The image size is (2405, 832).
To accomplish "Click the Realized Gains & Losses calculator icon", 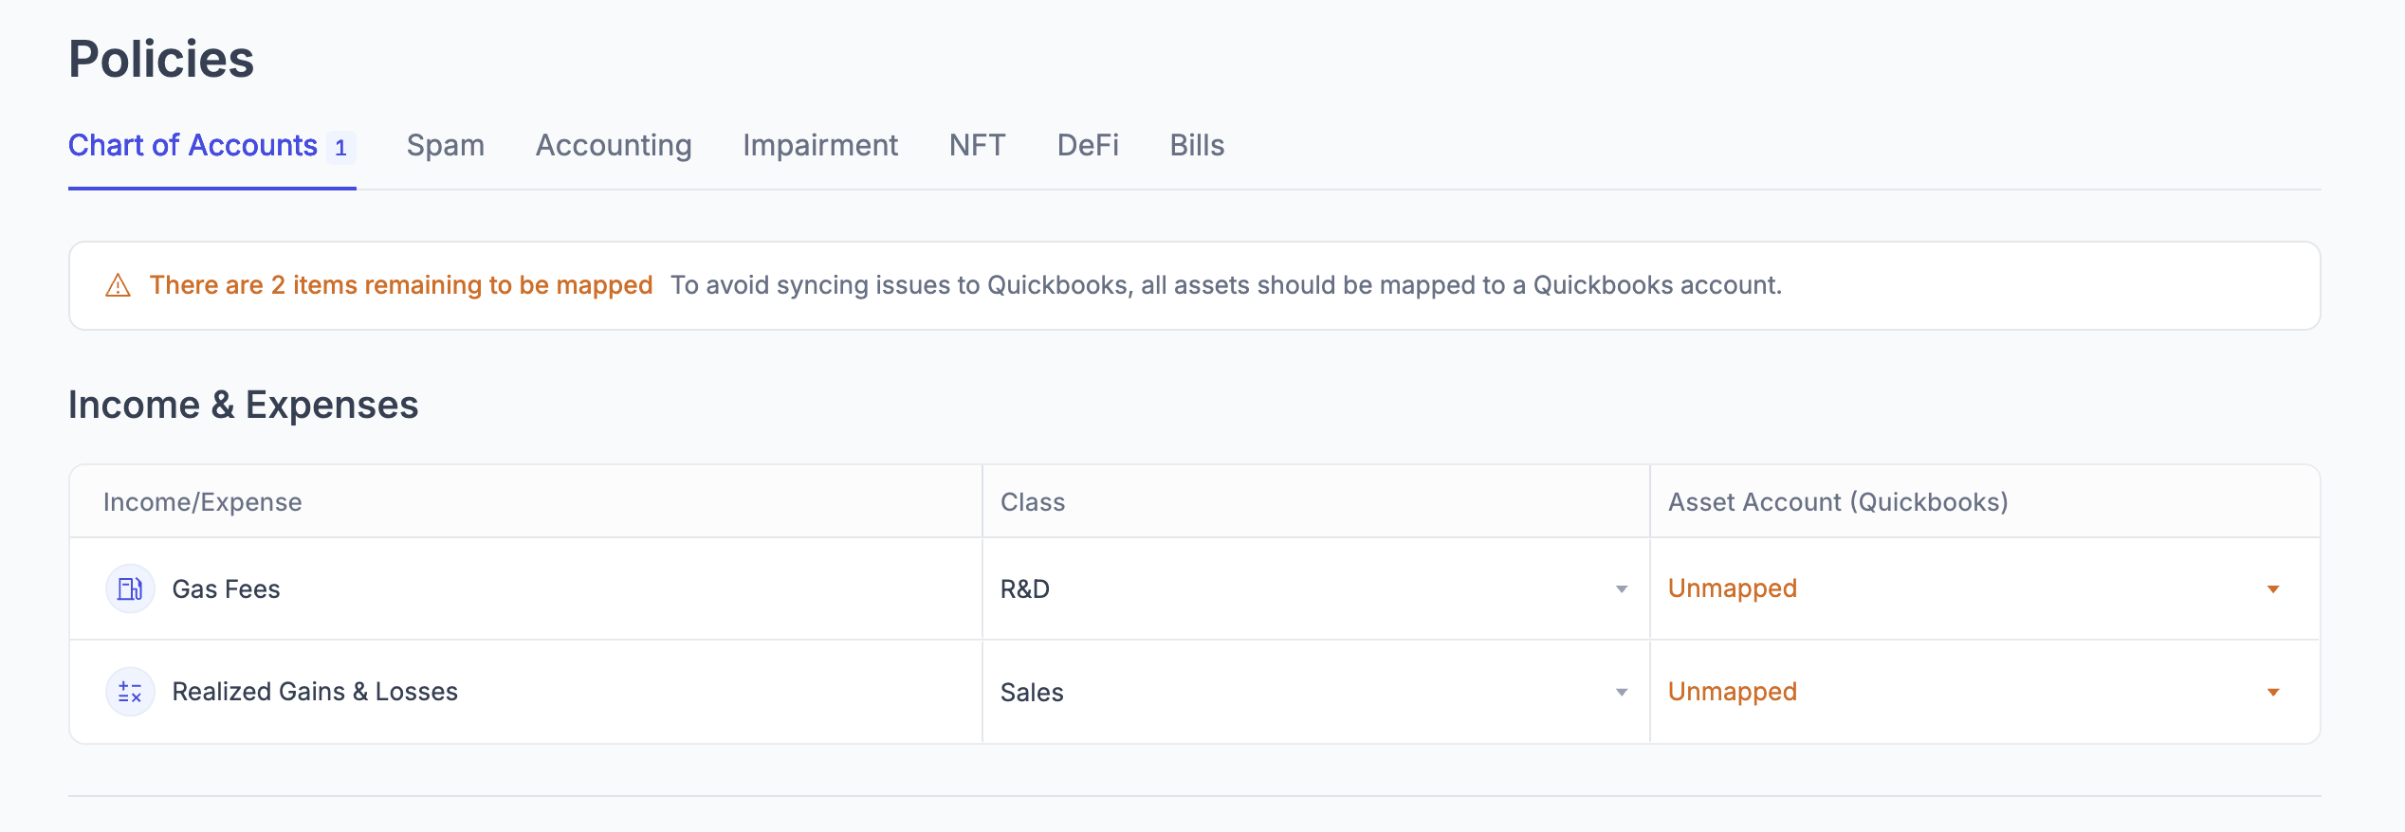I will 130,693.
